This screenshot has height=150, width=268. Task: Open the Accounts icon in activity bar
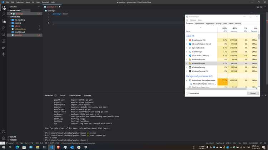(4, 131)
